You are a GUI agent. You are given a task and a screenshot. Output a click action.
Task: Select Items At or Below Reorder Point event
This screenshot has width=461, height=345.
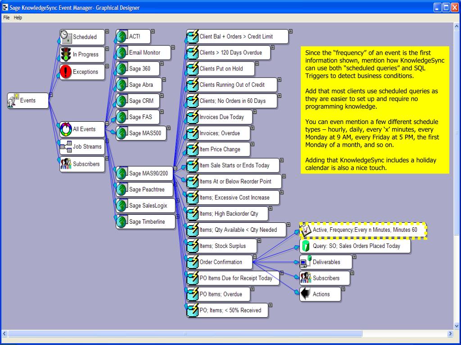[234, 181]
